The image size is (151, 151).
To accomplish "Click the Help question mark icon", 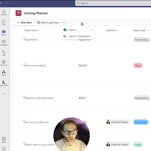I will [4, 149].
